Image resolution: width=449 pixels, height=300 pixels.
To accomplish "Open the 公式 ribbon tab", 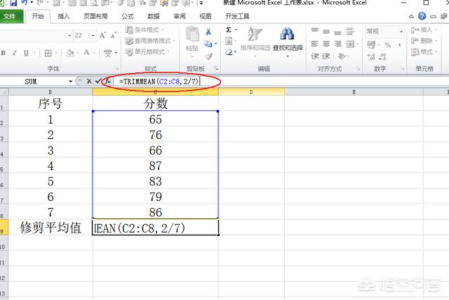I will tap(128, 16).
